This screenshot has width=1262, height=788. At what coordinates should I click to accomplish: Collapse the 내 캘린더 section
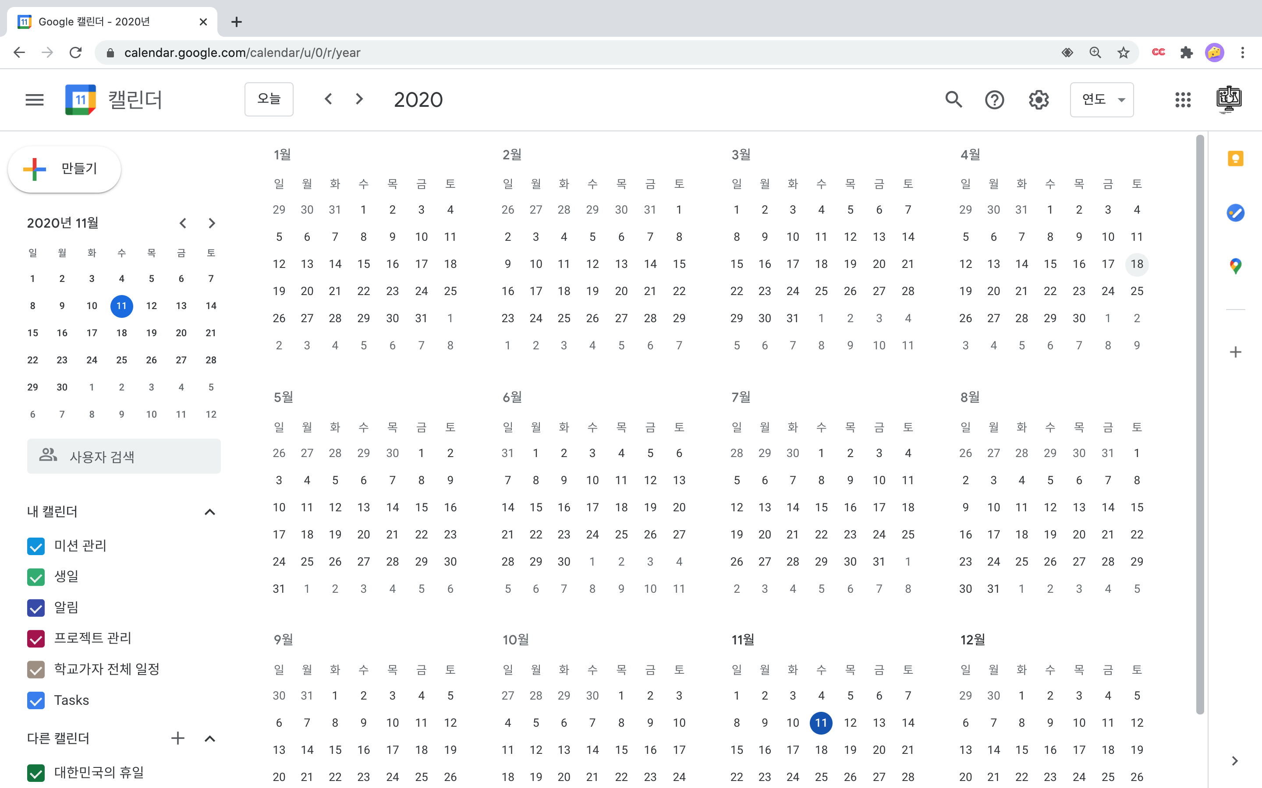209,512
